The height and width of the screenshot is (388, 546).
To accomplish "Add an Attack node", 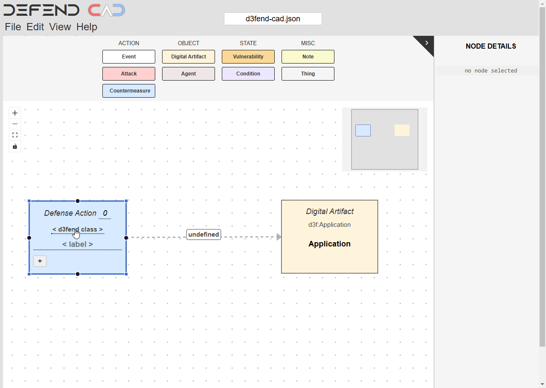I will coord(129,74).
